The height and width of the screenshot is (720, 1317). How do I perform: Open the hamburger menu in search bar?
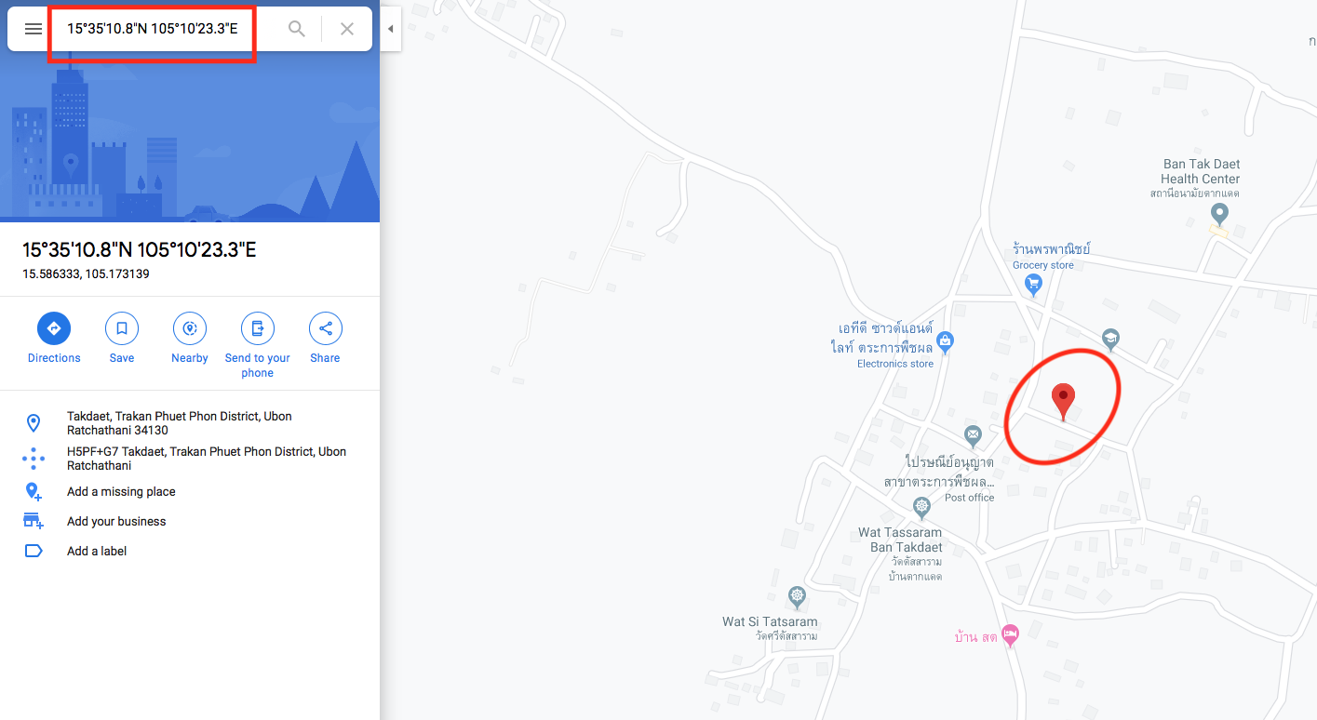point(34,29)
